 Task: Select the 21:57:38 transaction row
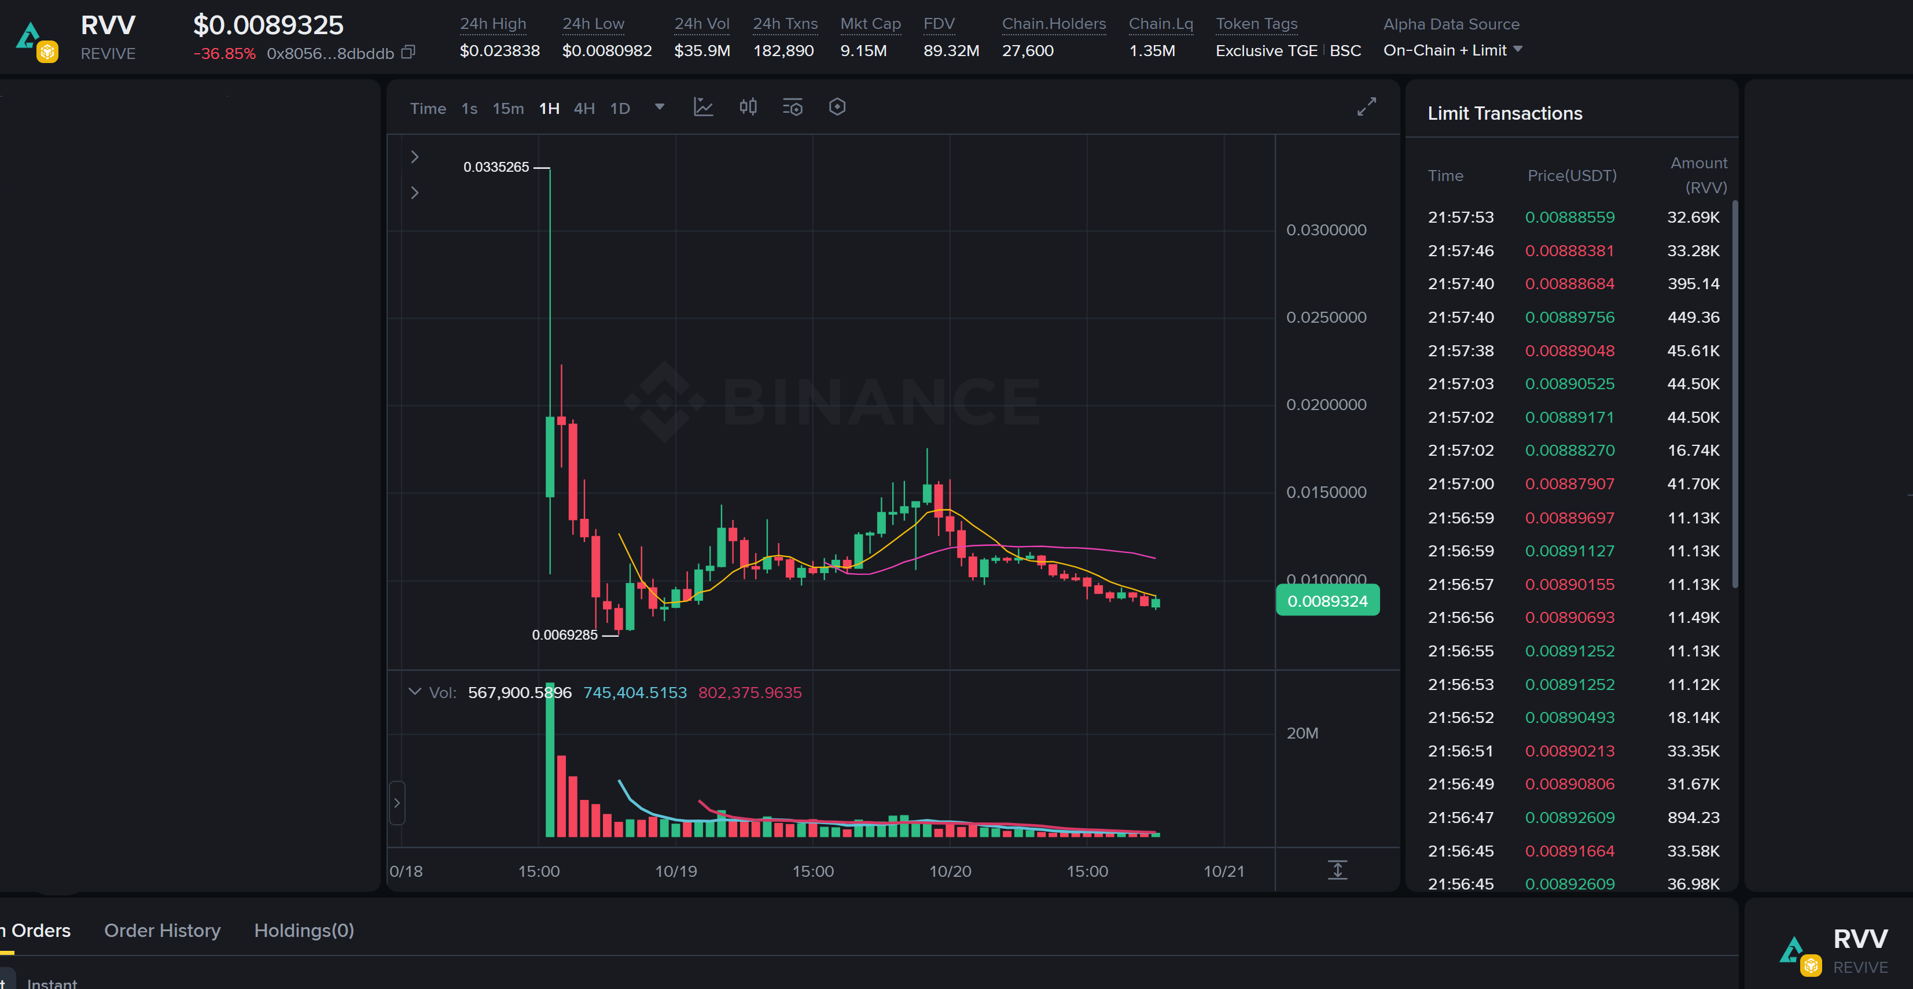coord(1573,350)
